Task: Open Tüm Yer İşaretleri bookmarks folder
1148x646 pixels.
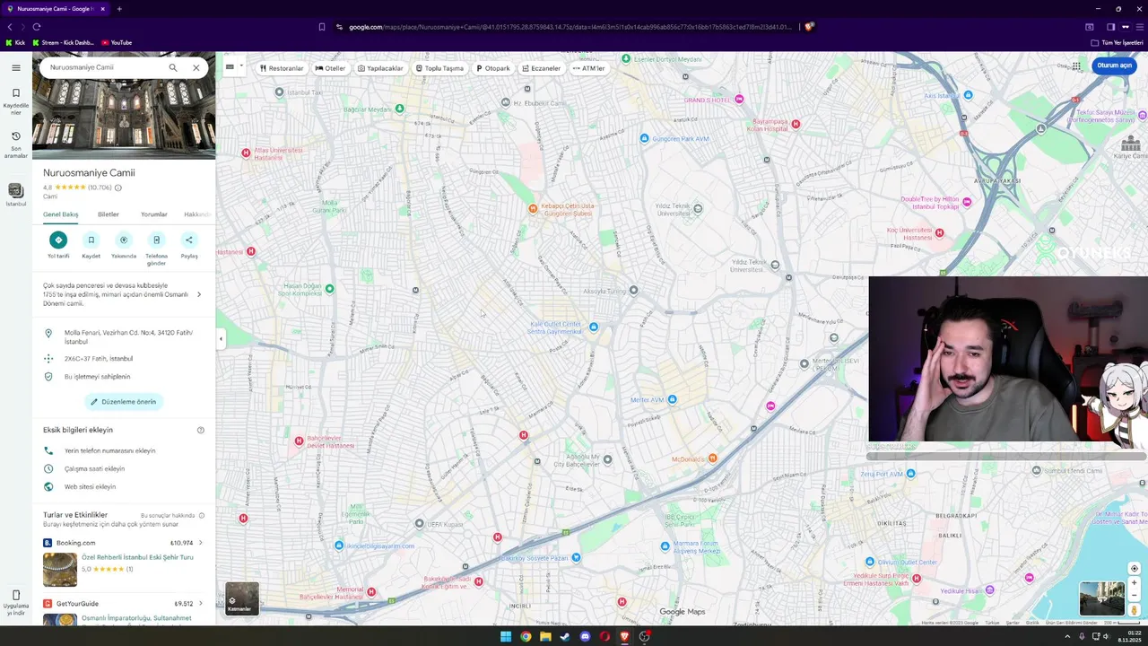Action: [1118, 42]
